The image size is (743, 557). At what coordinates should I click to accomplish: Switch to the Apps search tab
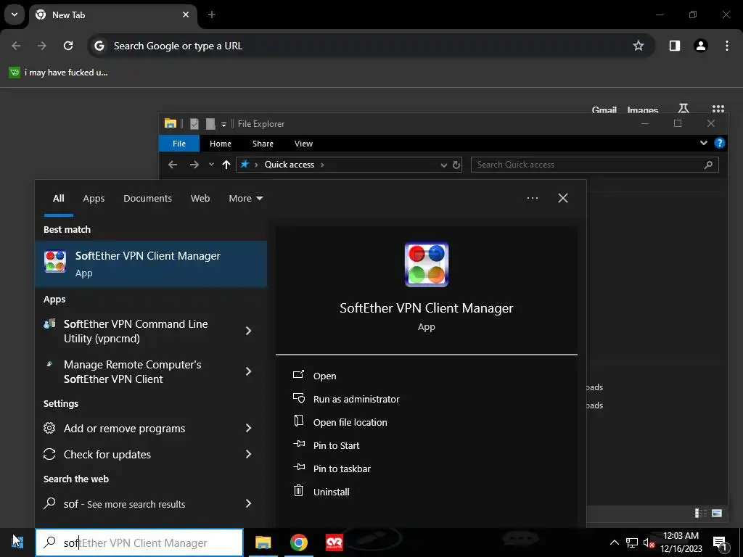click(94, 199)
